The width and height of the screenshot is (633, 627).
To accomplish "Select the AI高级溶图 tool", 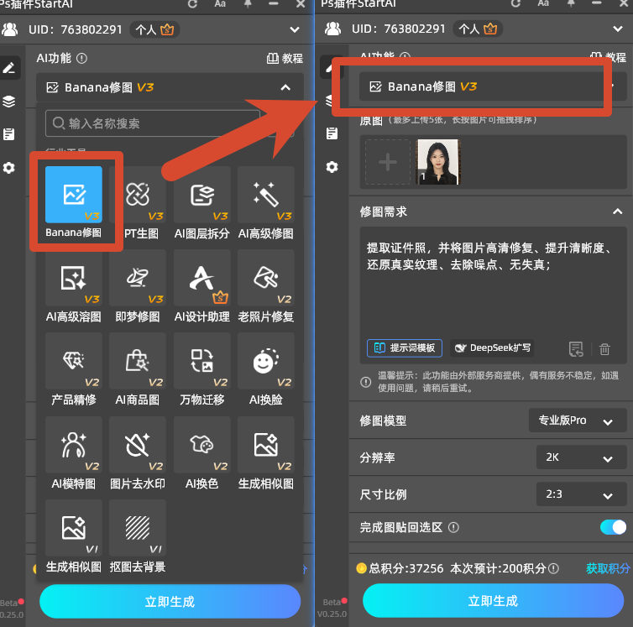I will tap(74, 278).
